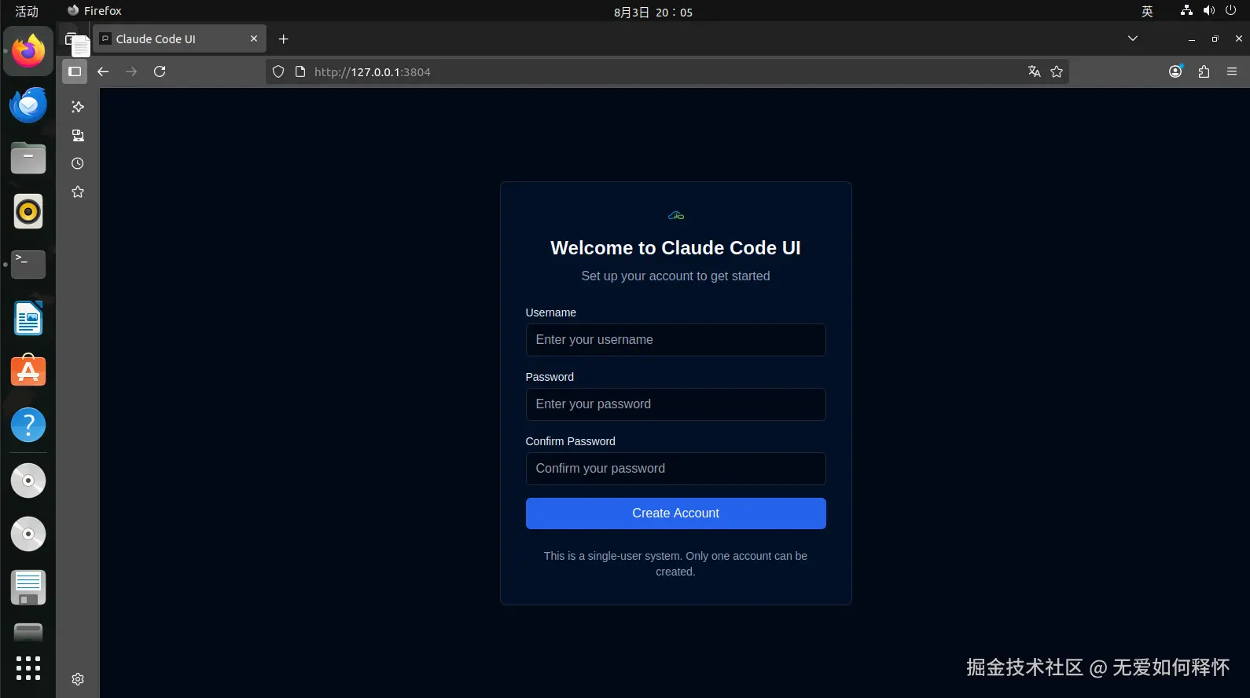Click the "Welcome to Claude Code UI" heading
This screenshot has height=698, width=1250.
[x=675, y=248]
